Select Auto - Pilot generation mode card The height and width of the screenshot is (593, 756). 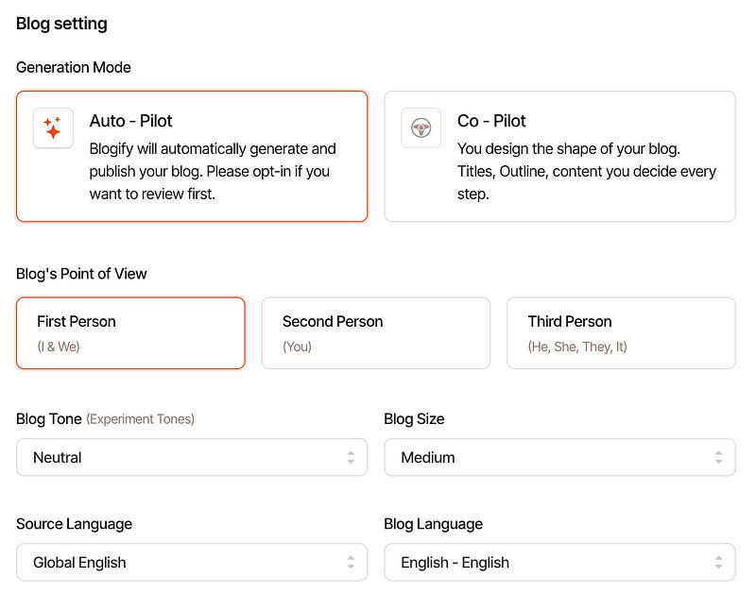192,157
